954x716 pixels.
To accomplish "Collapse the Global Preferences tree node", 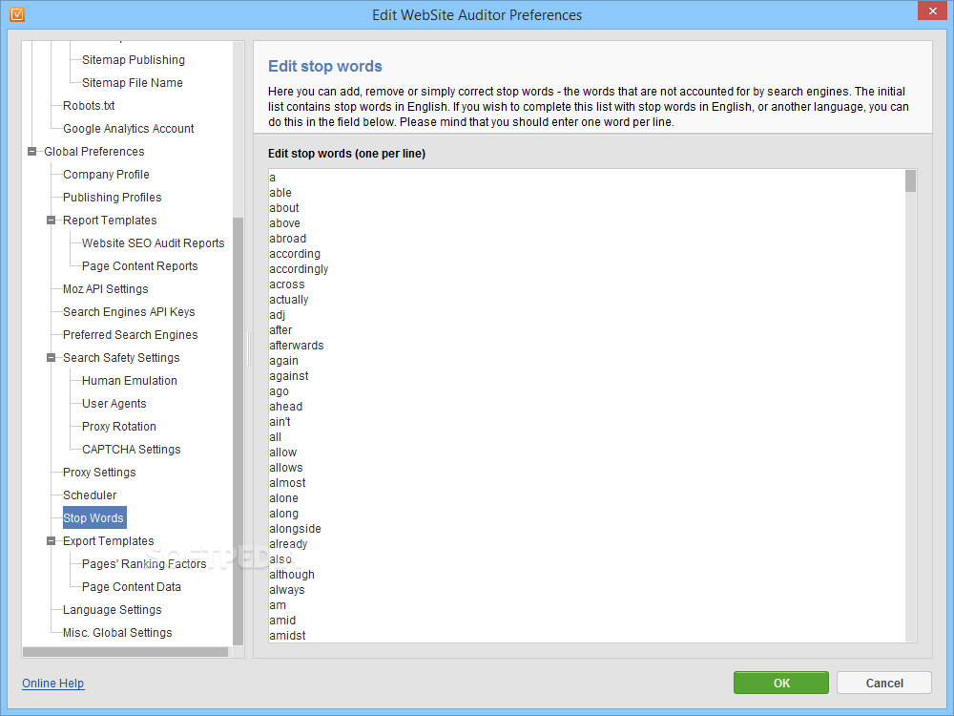I will (x=31, y=152).
